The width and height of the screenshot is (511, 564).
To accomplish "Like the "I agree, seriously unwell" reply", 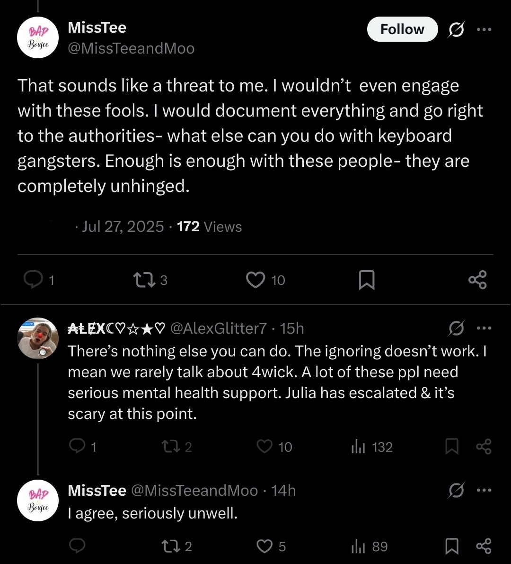I will pyautogui.click(x=264, y=546).
